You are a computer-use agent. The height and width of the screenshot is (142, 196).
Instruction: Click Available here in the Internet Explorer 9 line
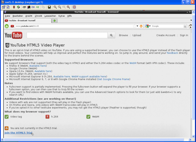(62, 77)
